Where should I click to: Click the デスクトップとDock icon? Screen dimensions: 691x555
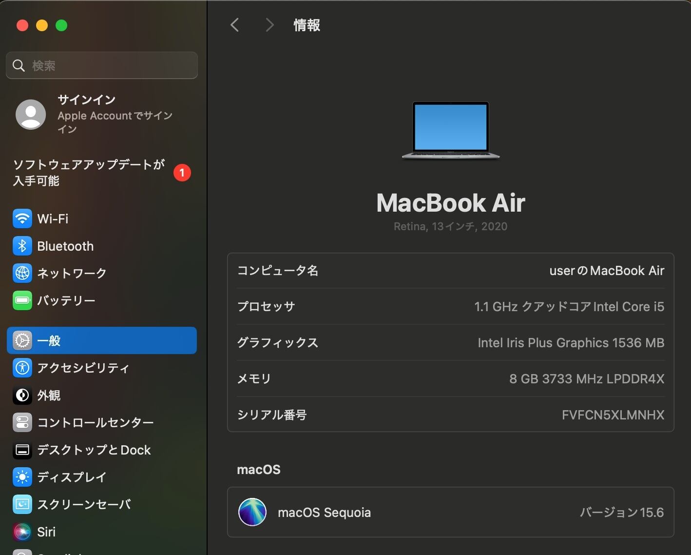[x=22, y=450]
